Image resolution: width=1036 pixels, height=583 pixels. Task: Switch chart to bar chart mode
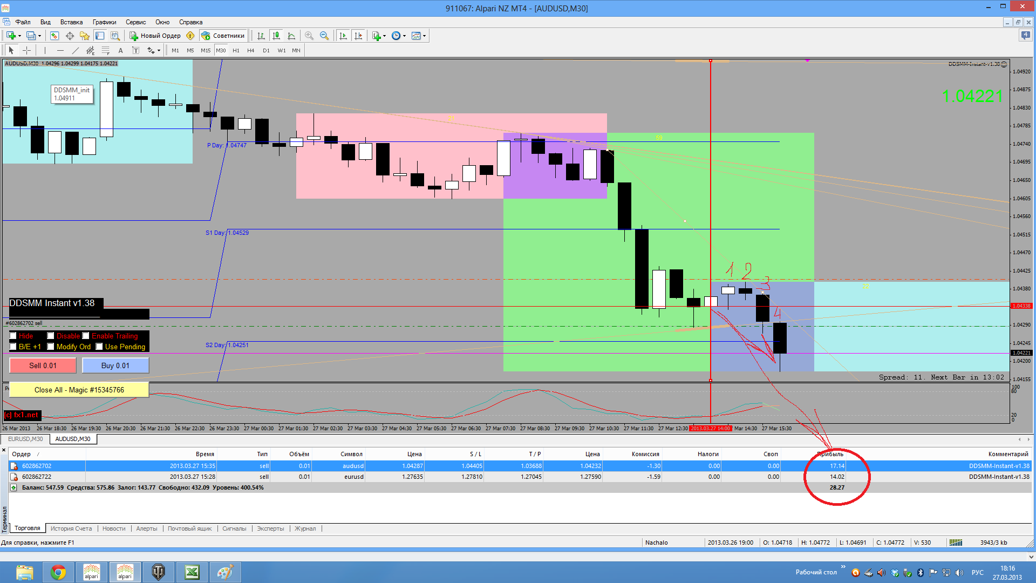pyautogui.click(x=261, y=36)
